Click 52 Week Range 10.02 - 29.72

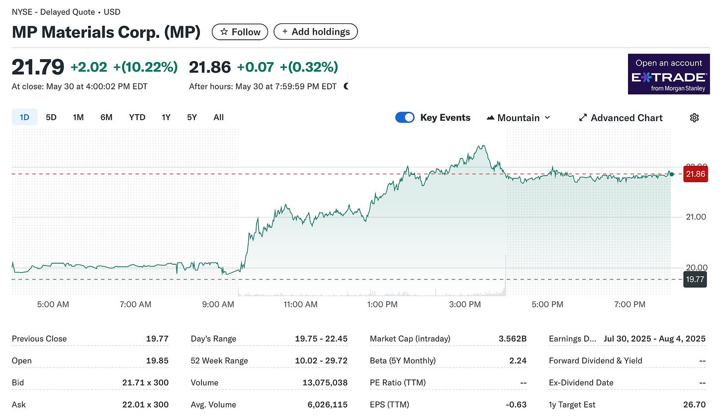pyautogui.click(x=321, y=360)
